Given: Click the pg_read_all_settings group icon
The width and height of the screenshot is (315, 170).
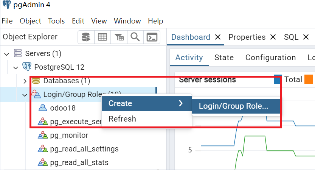Looking at the screenshot, I should coord(43,149).
